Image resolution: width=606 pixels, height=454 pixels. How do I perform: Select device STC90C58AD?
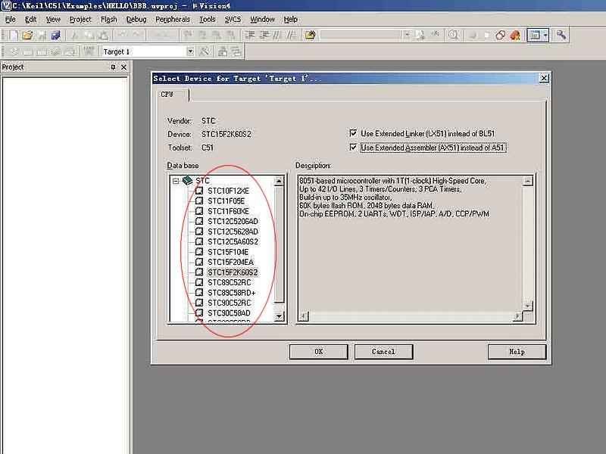click(229, 313)
